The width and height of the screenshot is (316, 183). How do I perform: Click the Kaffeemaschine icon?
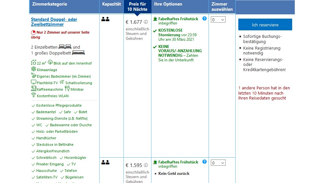[33, 89]
